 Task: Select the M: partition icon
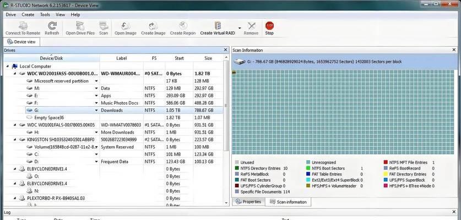point(29,89)
